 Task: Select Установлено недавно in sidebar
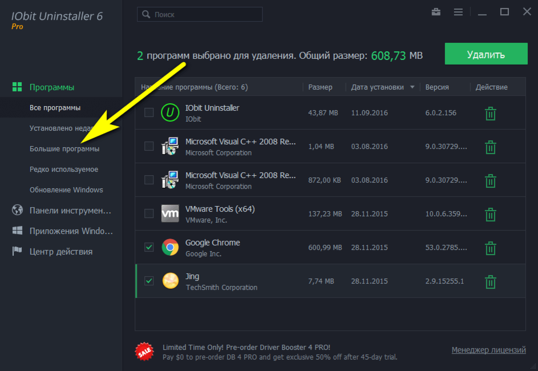click(x=61, y=128)
